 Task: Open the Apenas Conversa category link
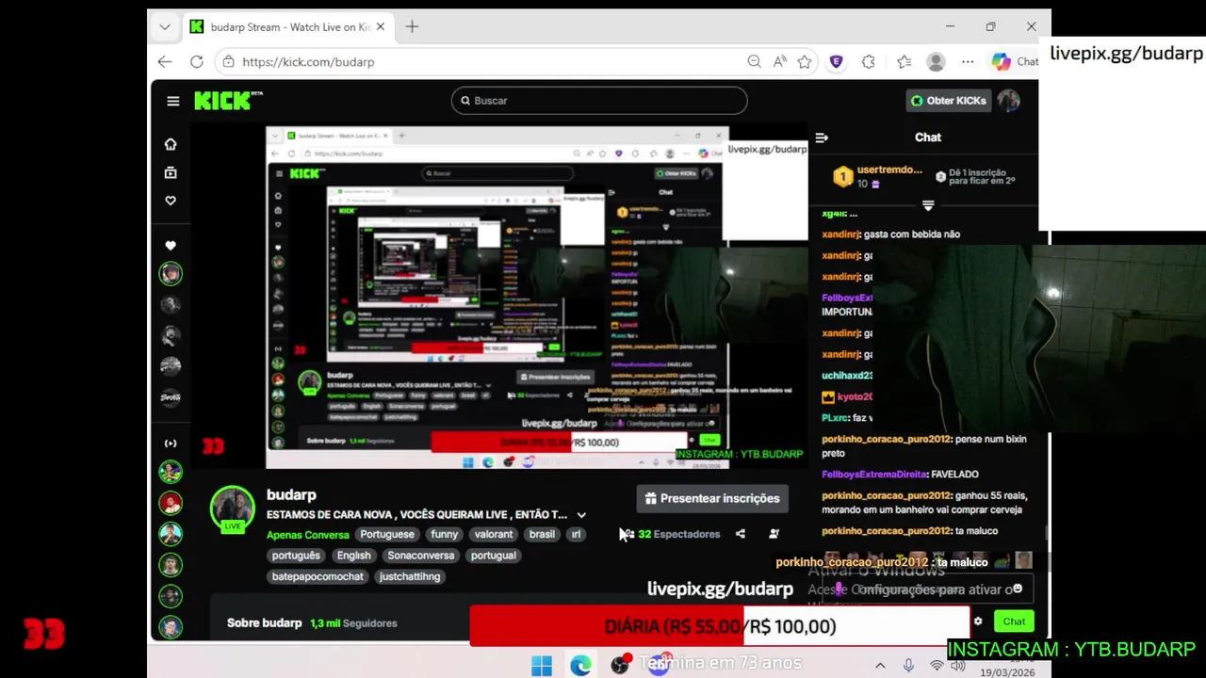307,535
